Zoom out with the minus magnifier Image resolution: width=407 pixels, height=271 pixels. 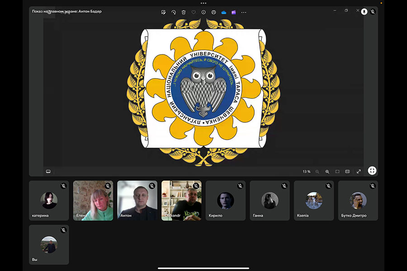317,172
